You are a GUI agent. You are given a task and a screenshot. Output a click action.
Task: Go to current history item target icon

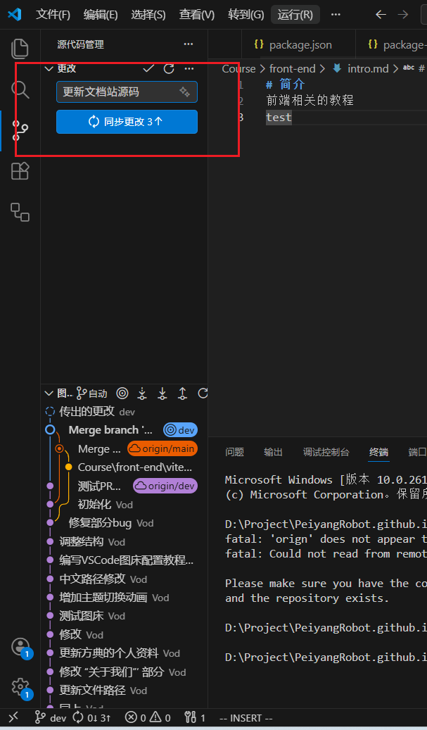[122, 394]
